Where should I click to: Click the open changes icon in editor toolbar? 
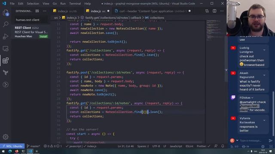pos(207,11)
